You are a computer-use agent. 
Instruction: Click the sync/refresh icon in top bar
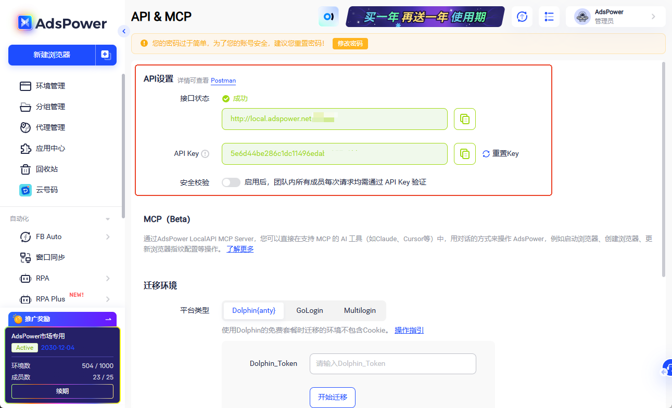[522, 17]
